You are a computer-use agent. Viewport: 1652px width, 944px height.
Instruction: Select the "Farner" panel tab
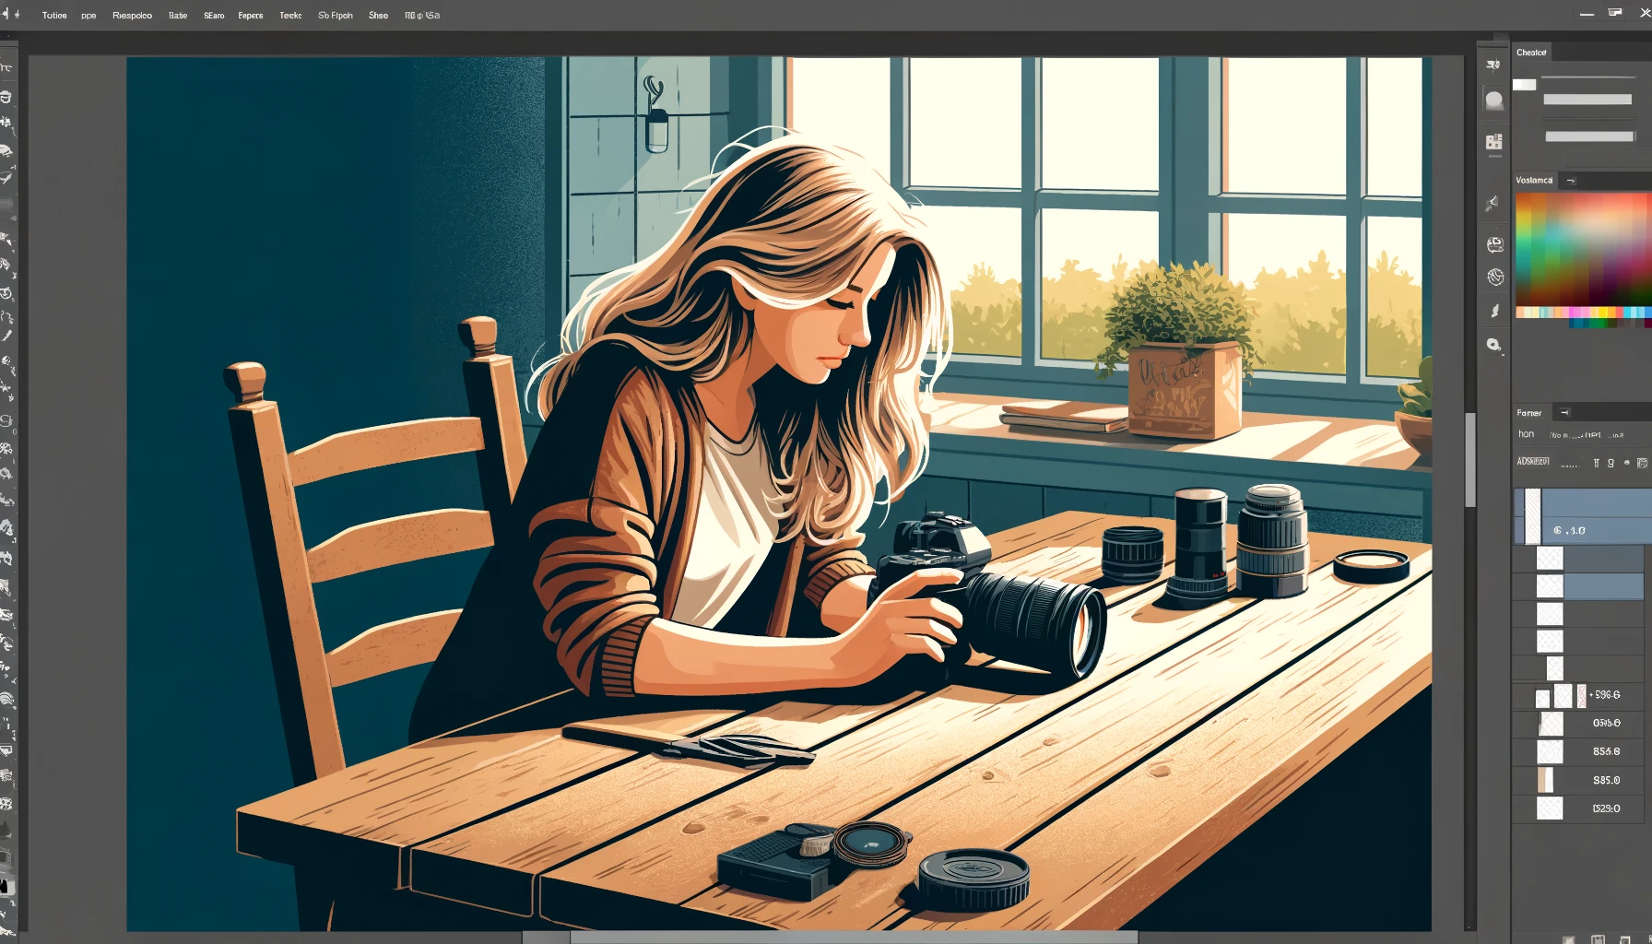[x=1529, y=413]
